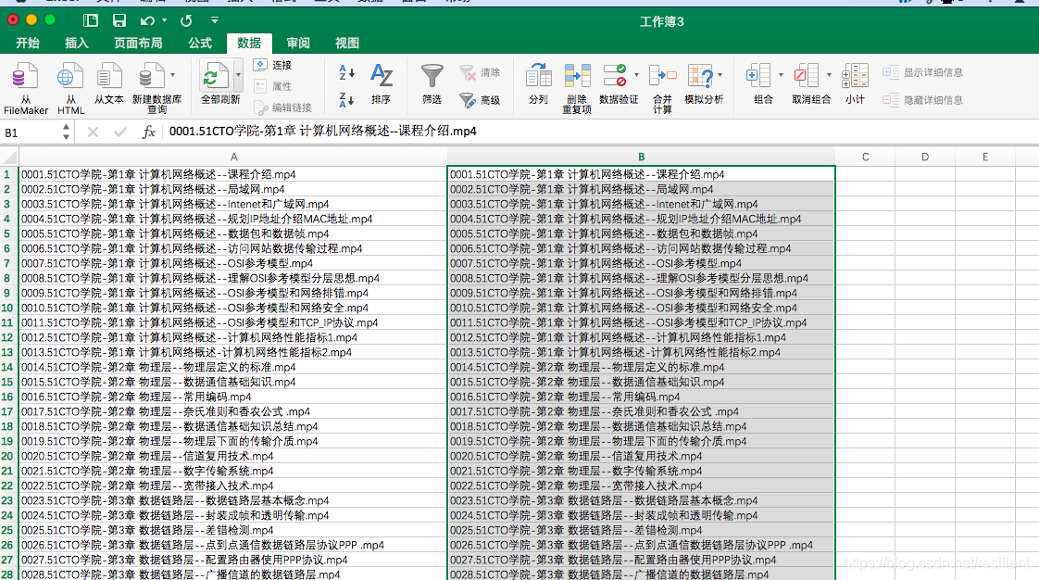Sort descending Z to A

click(x=346, y=100)
